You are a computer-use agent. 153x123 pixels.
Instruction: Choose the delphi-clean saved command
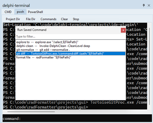70,46
